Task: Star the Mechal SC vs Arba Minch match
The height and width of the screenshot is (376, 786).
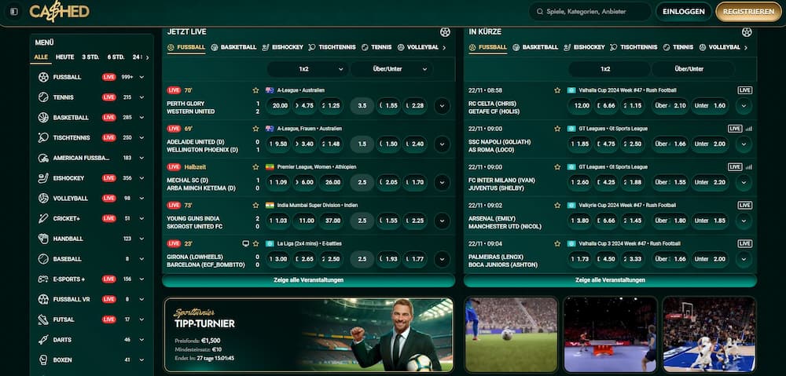Action: (x=255, y=166)
